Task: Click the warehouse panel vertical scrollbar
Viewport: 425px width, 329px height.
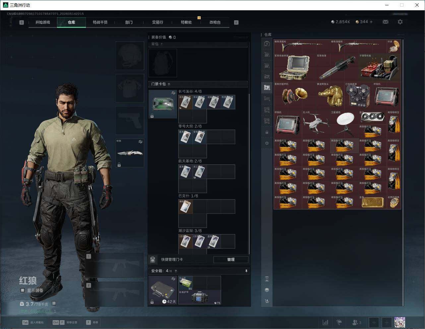Action: click(403, 172)
